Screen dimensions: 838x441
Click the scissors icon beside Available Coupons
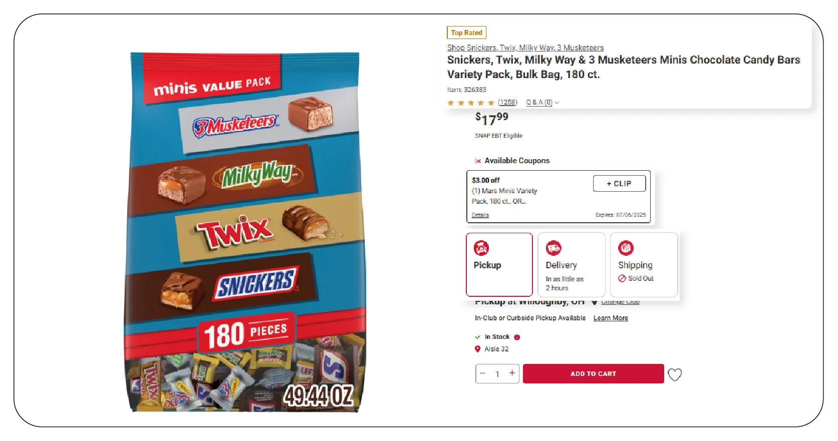tap(477, 161)
